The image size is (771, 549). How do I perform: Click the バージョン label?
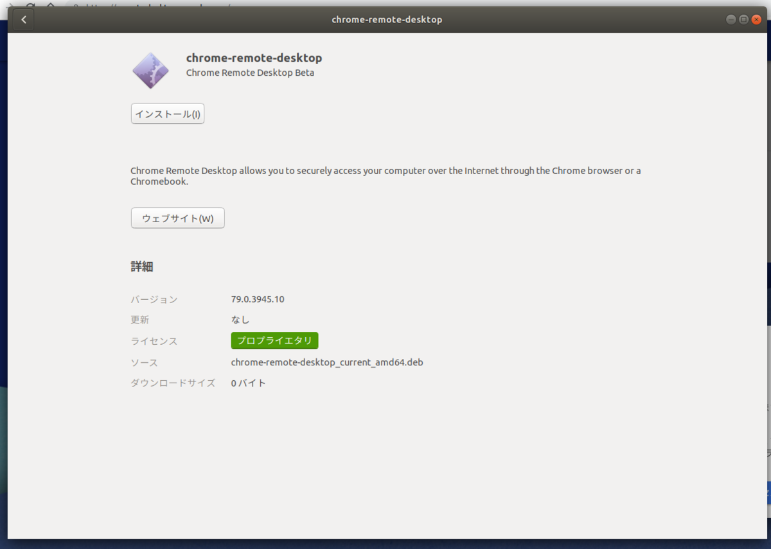pyautogui.click(x=154, y=299)
